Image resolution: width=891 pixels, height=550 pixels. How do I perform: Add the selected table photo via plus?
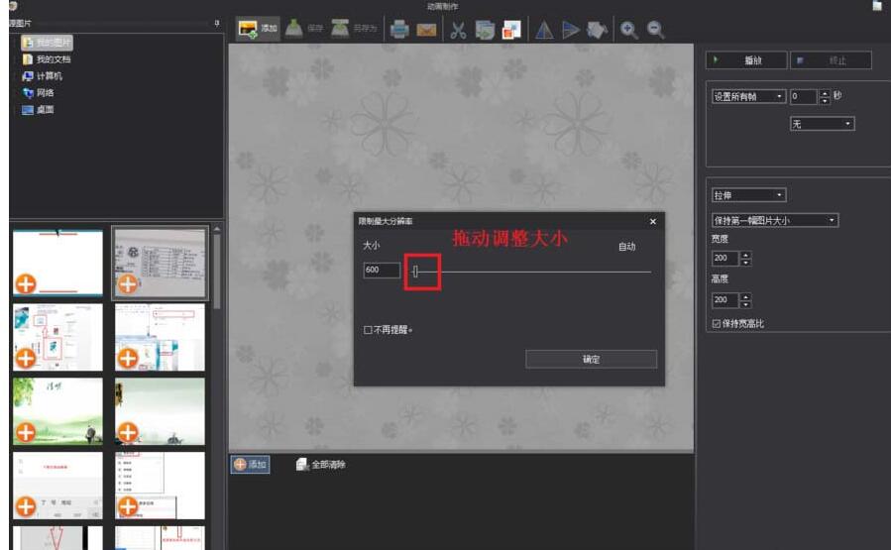[127, 283]
